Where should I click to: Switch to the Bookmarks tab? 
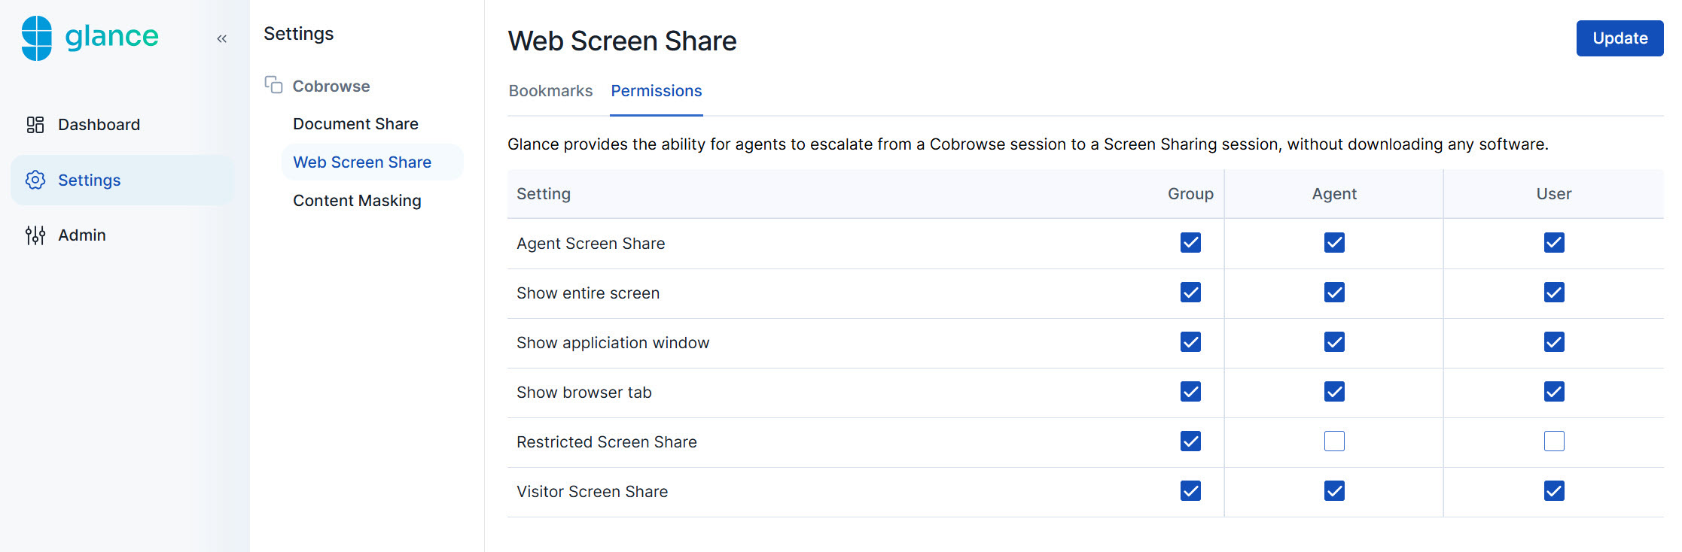click(550, 91)
